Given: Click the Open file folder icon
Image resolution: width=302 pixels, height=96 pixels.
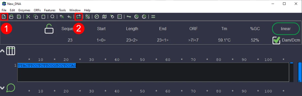Looking at the screenshot, I should tap(11, 17).
